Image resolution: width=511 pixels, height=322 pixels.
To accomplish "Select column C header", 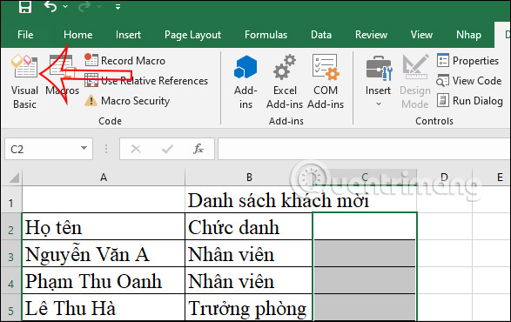I will click(x=365, y=178).
